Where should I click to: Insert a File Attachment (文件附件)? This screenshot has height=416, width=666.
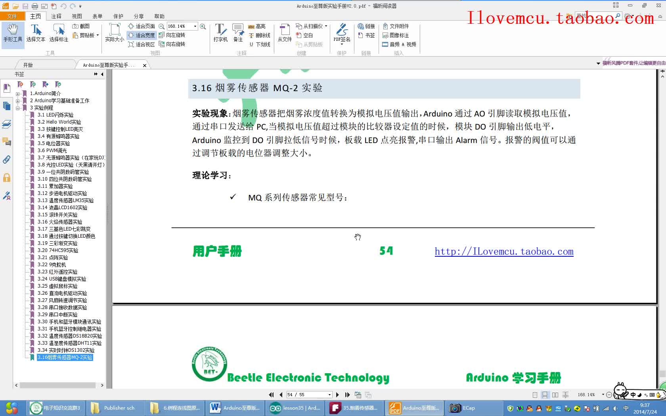click(396, 26)
